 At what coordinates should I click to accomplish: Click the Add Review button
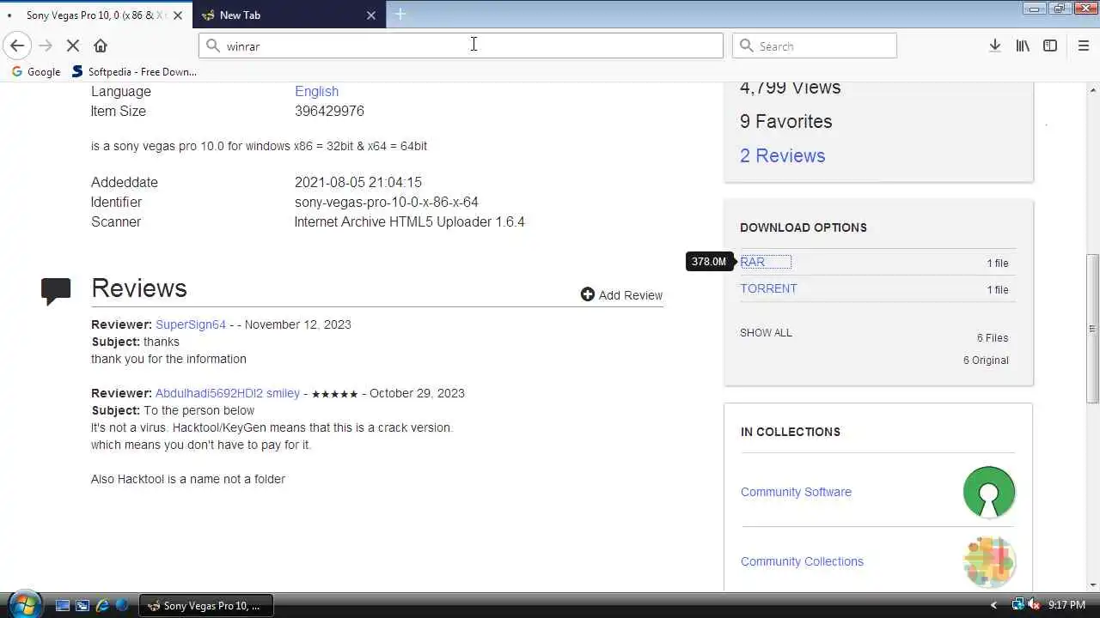click(621, 294)
